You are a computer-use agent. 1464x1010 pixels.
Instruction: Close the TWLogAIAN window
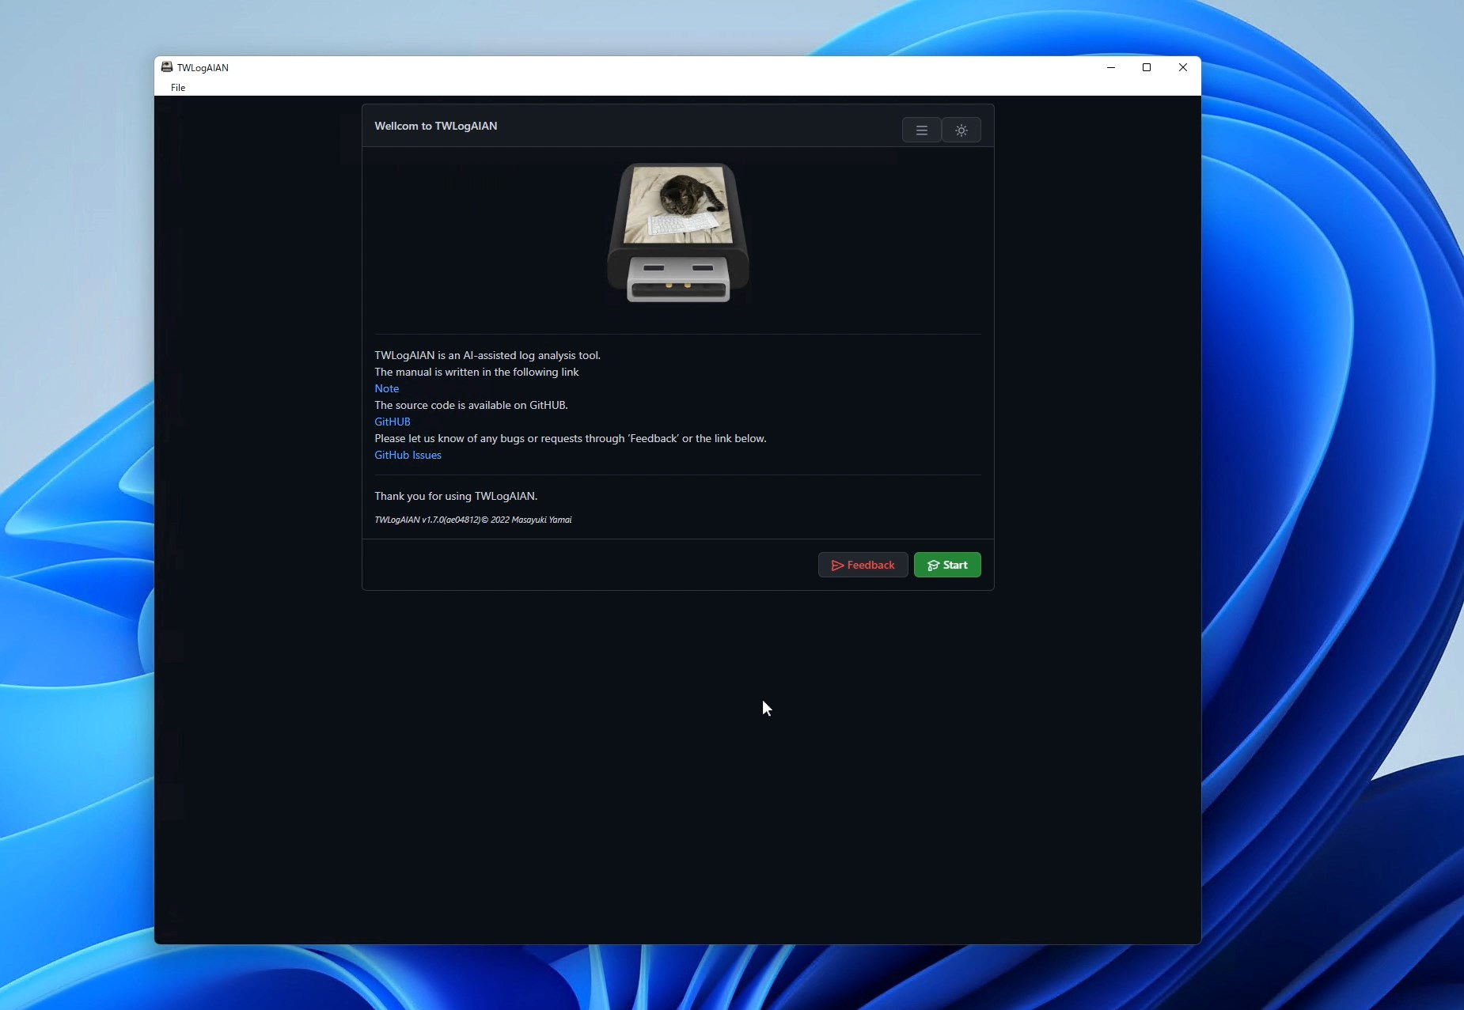pyautogui.click(x=1183, y=67)
